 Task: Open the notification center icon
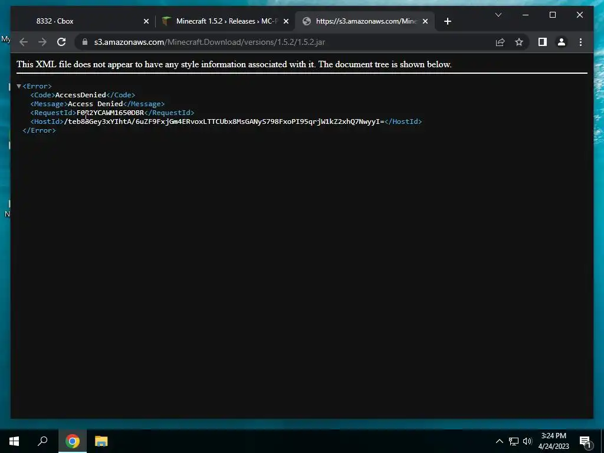click(586, 441)
